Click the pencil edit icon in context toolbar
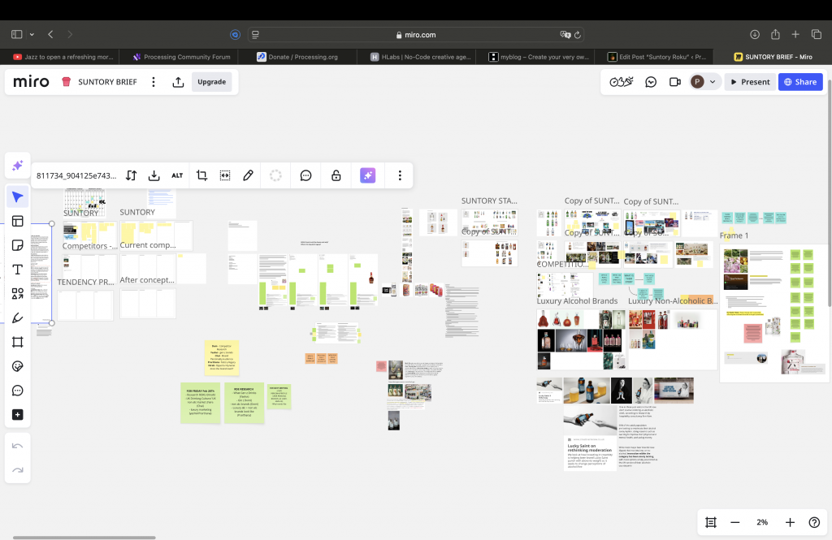 click(x=248, y=175)
